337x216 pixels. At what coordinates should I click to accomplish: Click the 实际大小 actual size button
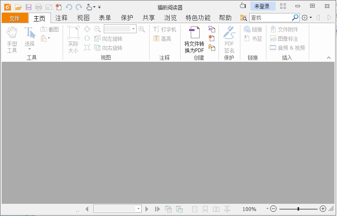pyautogui.click(x=73, y=40)
